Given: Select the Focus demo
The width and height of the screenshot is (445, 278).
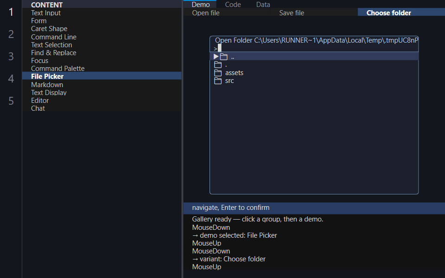Looking at the screenshot, I should [102, 61].
